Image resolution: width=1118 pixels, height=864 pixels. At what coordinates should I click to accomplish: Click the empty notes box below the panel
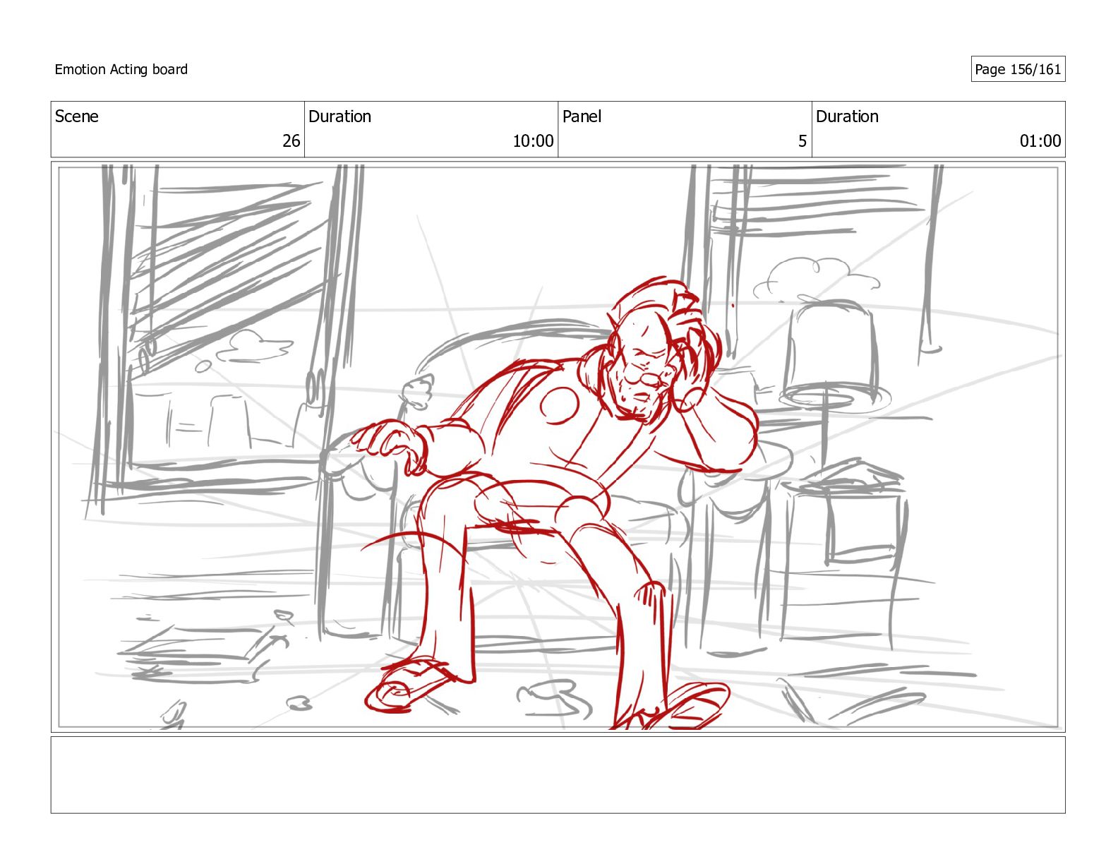pyautogui.click(x=558, y=775)
